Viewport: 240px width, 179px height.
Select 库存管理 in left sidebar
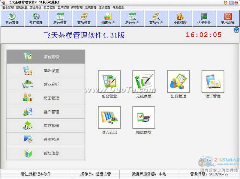click(46, 126)
